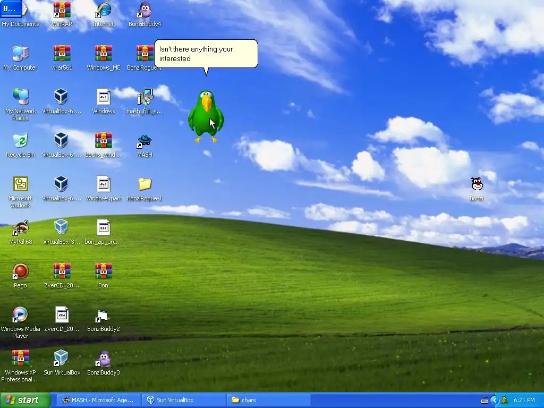Open Windows Media Player
The image size is (544, 408).
coord(21,314)
